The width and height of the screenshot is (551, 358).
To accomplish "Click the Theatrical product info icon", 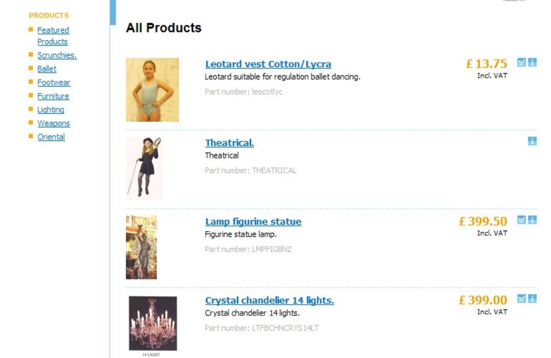I will tap(532, 141).
